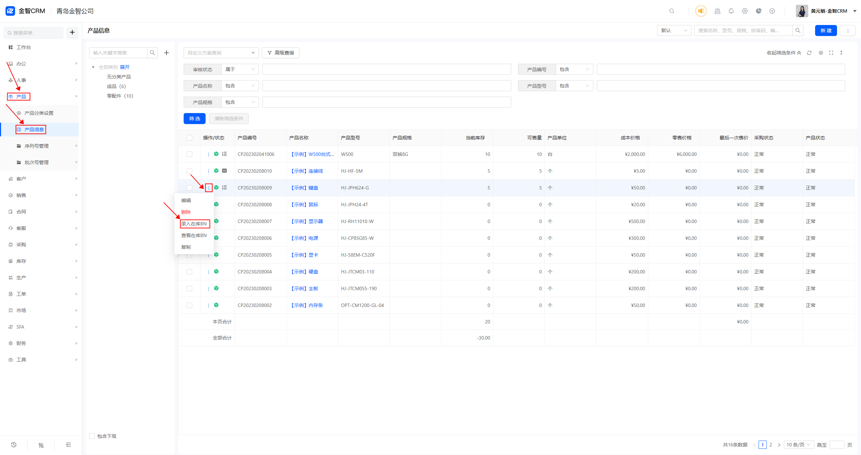The width and height of the screenshot is (861, 455).
Task: Open the 默认 view dropdown
Action: [674, 30]
